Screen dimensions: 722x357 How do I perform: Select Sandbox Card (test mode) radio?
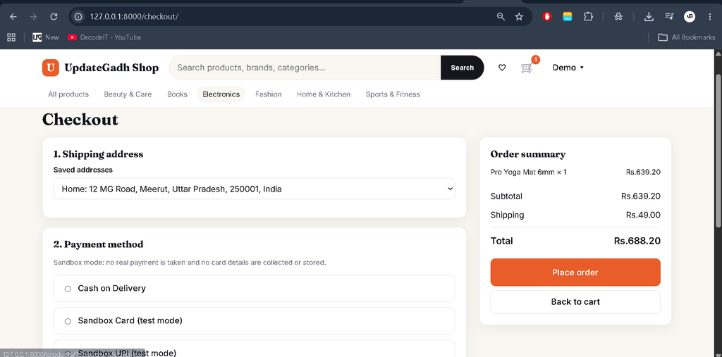coord(68,321)
